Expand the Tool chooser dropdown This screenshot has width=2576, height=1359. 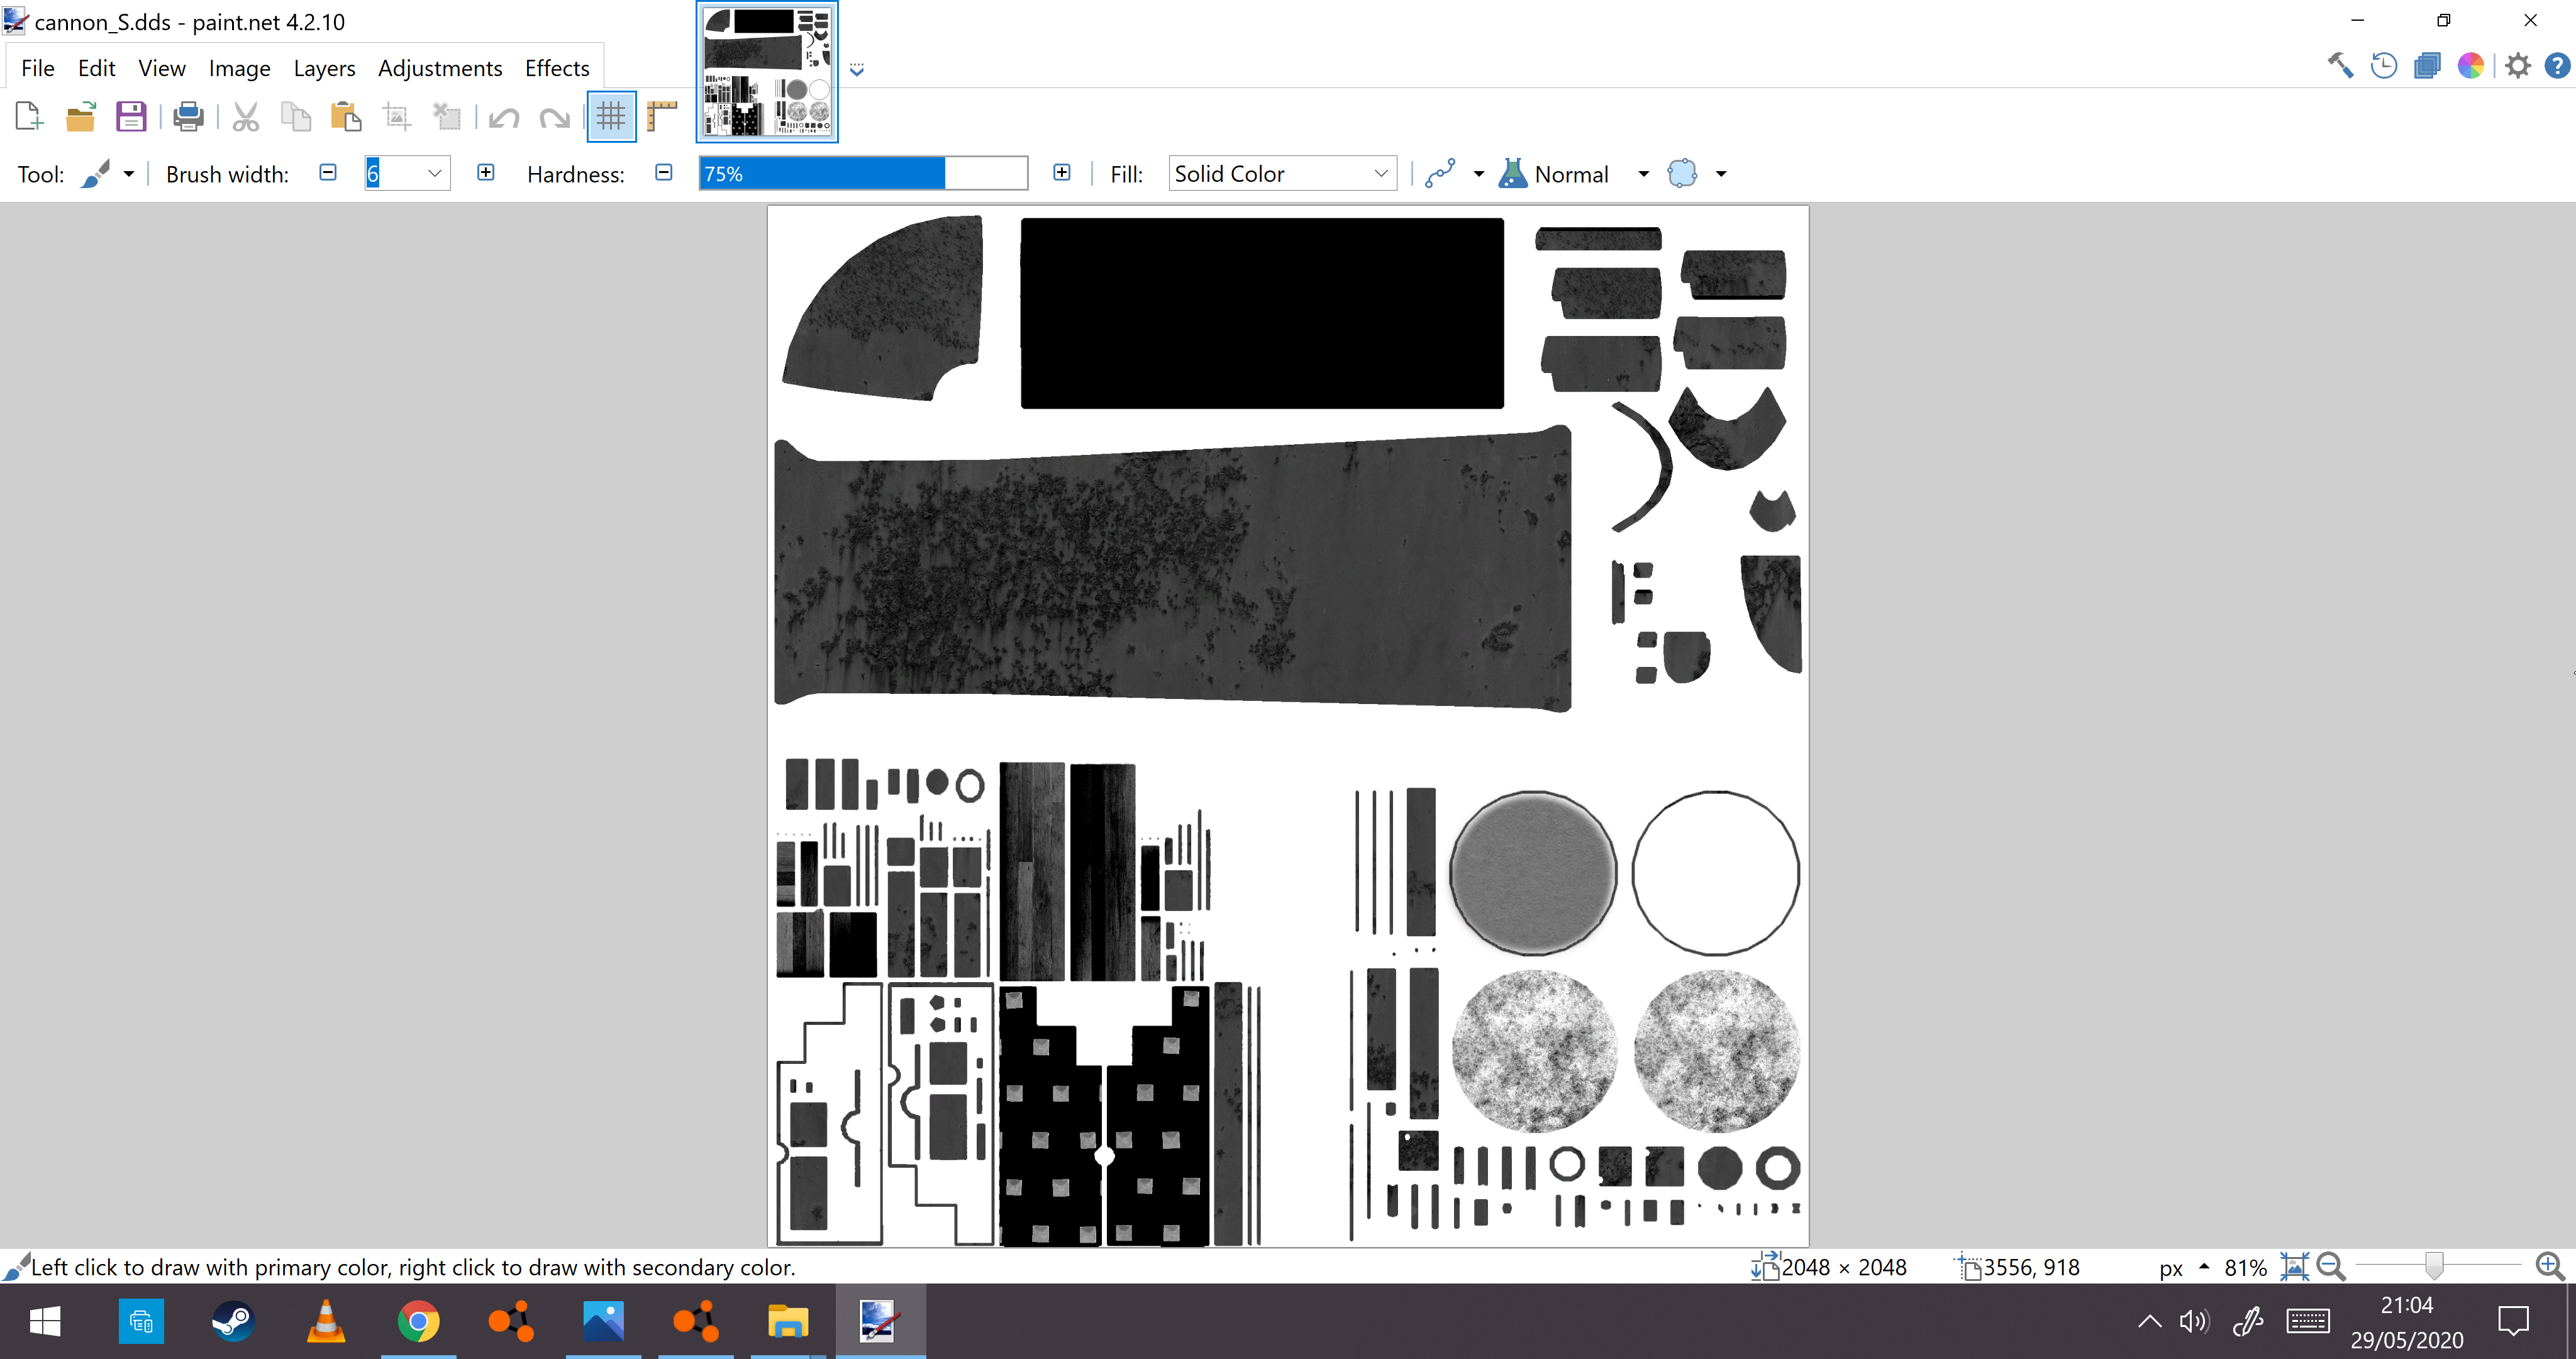click(129, 174)
